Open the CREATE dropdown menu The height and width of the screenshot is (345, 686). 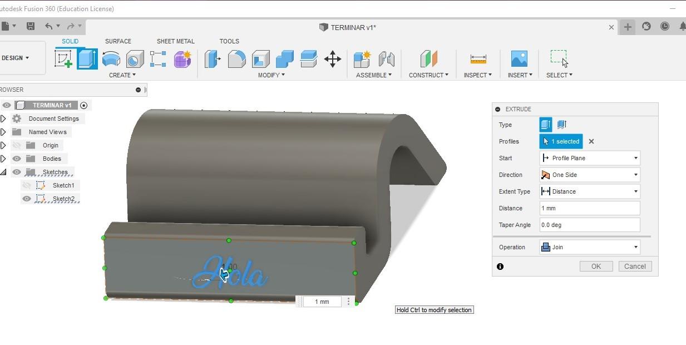tap(122, 75)
